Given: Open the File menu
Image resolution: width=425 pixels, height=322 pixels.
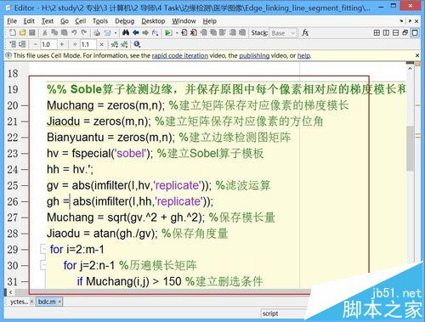Looking at the screenshot, I should click(12, 21).
